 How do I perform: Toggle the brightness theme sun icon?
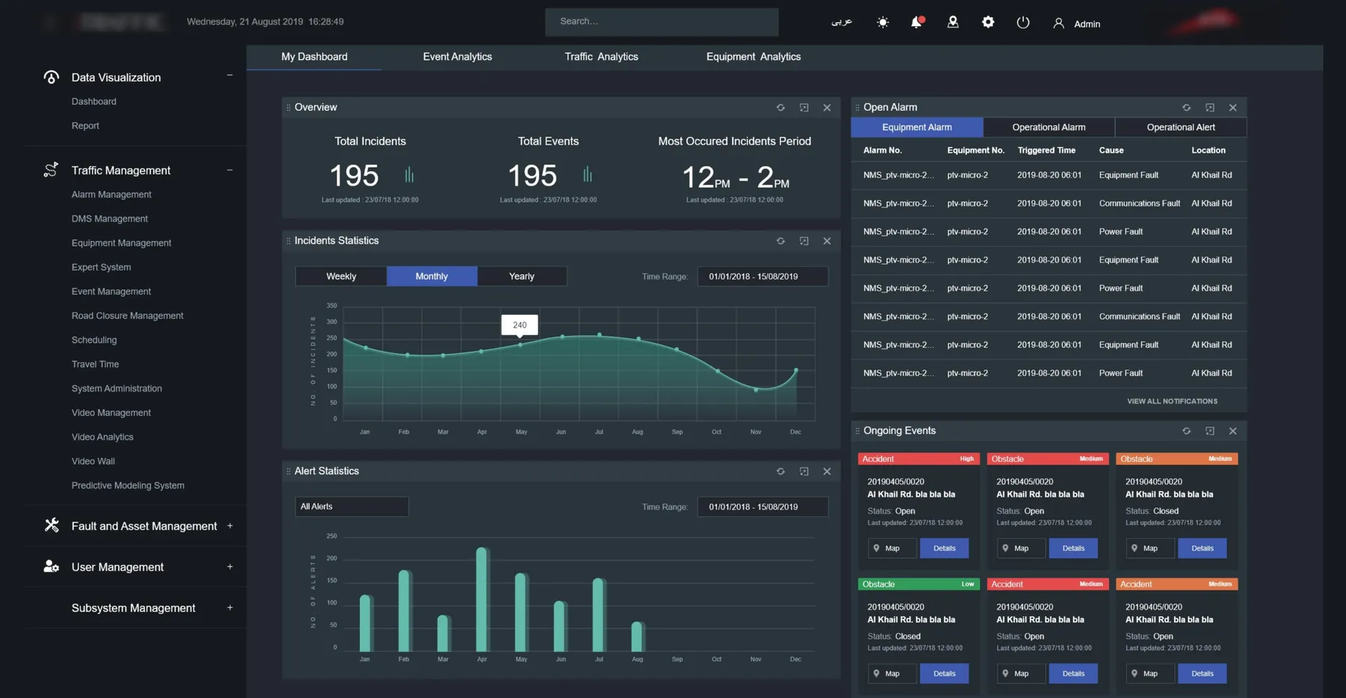point(882,22)
